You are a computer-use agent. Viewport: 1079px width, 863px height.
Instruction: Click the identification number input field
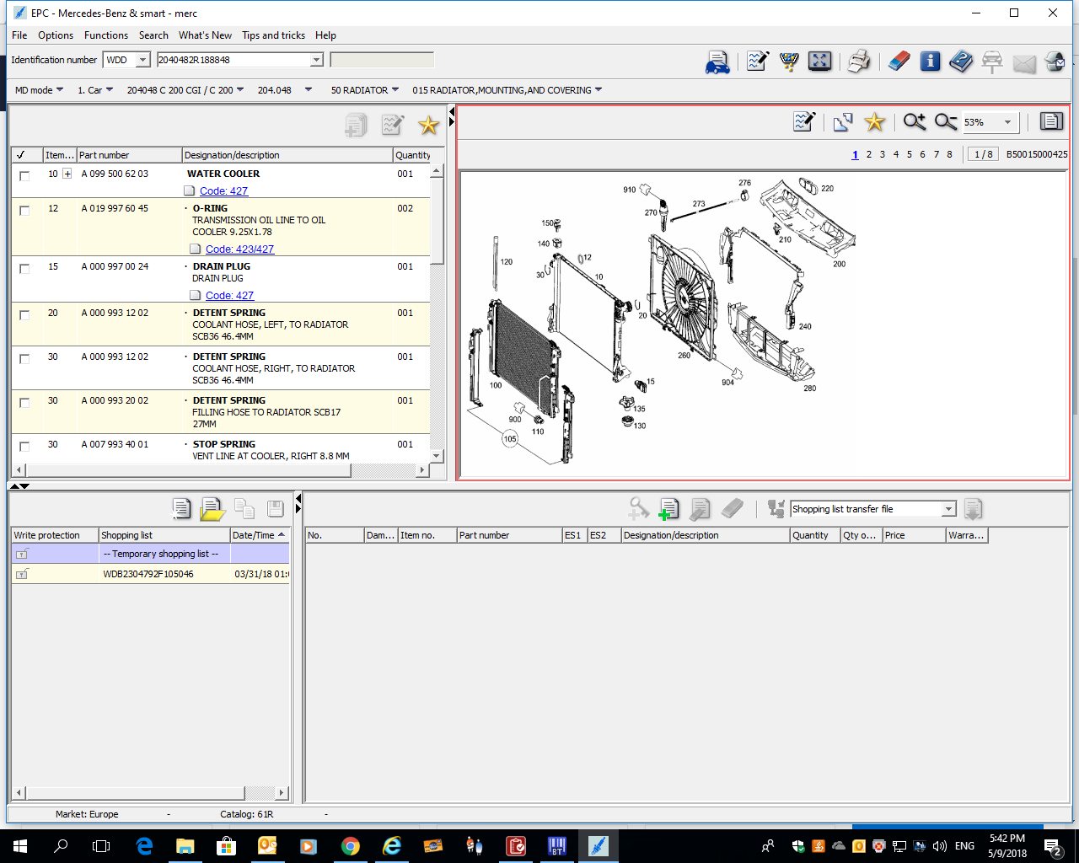[x=233, y=60]
